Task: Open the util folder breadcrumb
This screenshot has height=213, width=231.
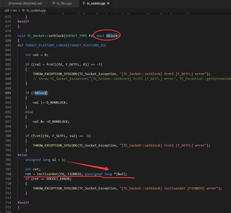Action: (6, 10)
